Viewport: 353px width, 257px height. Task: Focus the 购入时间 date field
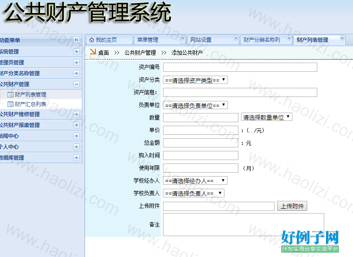(200, 155)
